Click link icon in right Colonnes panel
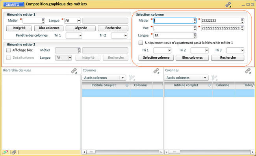The image size is (256, 156). 248,71
